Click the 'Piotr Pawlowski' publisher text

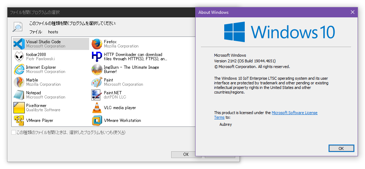[x=41, y=59]
